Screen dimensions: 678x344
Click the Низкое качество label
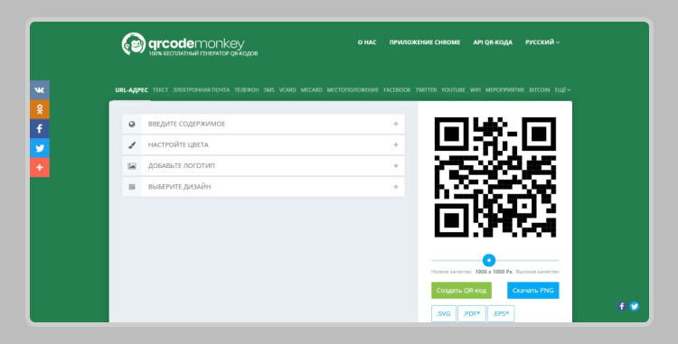click(451, 272)
